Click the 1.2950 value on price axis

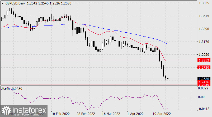[204, 55]
